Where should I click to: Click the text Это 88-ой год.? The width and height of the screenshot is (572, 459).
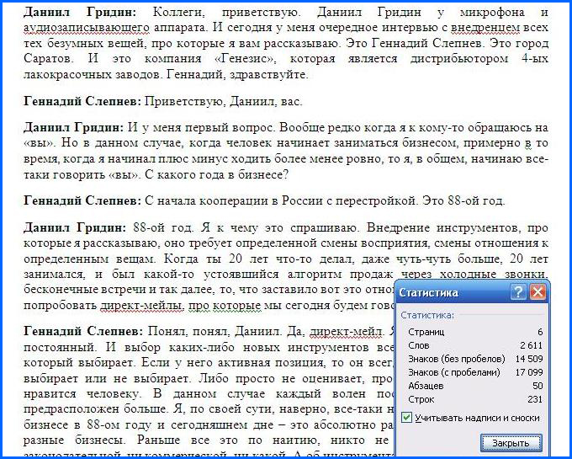pos(463,200)
